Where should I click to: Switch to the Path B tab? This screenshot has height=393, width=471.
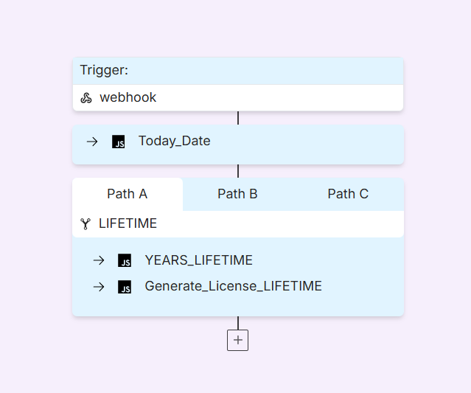coord(237,194)
